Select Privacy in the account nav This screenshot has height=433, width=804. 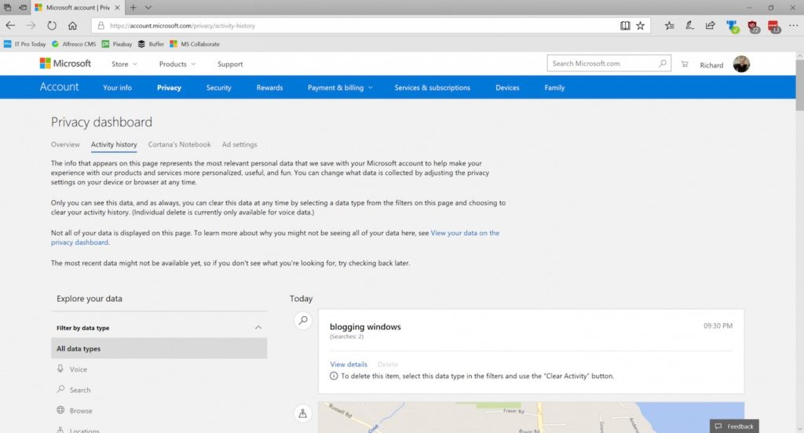coord(170,88)
